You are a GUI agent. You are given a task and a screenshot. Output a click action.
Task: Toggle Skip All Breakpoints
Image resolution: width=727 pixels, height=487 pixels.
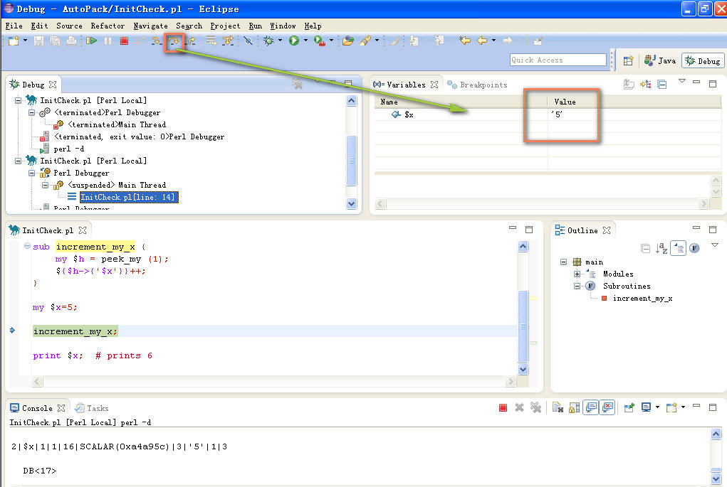[248, 41]
